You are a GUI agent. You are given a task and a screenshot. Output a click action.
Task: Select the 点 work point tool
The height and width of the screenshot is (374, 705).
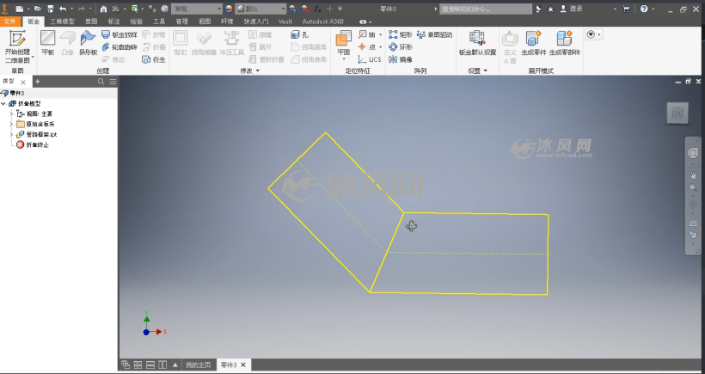367,46
